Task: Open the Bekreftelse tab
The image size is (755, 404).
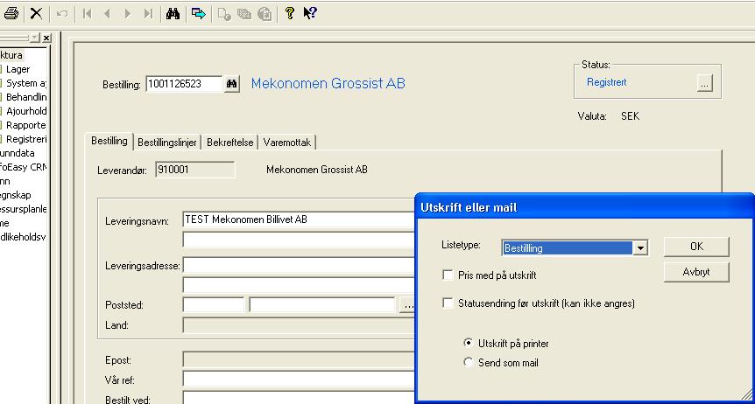Action: 230,143
